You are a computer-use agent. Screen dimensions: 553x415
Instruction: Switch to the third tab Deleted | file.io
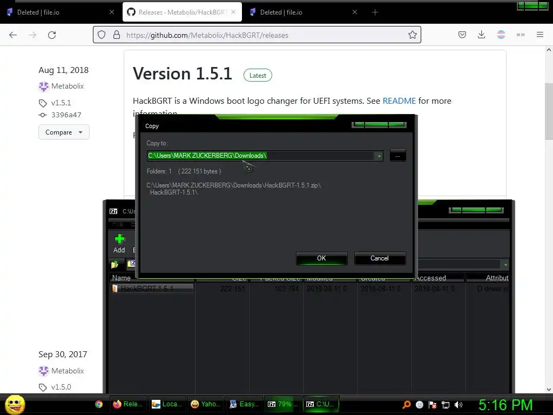click(x=303, y=12)
